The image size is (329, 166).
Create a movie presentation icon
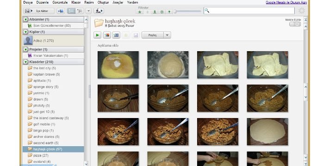116,35
